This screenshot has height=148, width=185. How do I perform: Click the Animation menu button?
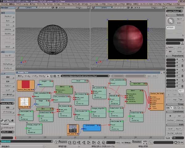[x=137, y=142]
